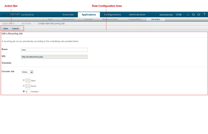Switch to the Configurations tab
Viewport: 208px width, 134px height.
coord(112,15)
